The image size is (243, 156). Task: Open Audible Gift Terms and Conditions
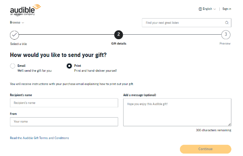39,138
